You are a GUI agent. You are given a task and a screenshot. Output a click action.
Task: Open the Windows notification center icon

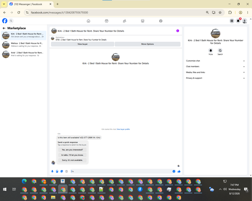click(x=246, y=189)
